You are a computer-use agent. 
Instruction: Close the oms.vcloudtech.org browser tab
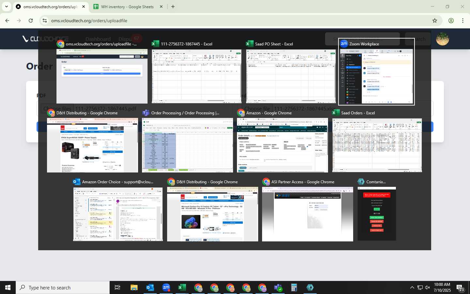point(84,7)
